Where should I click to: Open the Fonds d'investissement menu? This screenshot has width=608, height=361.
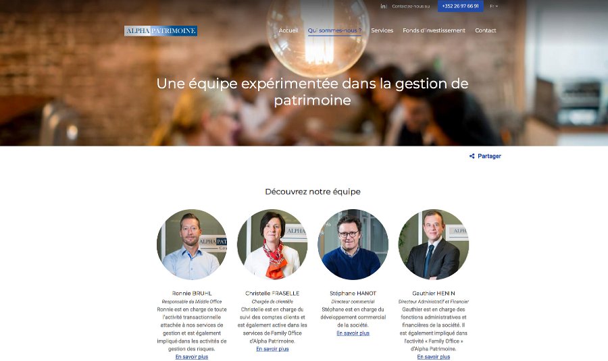434,30
